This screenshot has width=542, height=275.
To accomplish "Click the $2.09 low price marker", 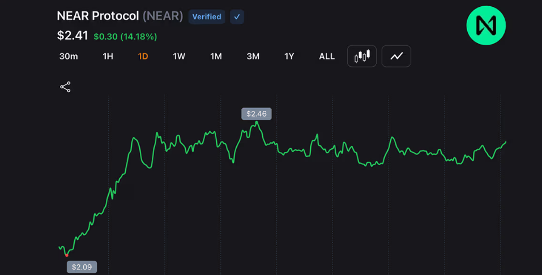I will click(x=82, y=267).
